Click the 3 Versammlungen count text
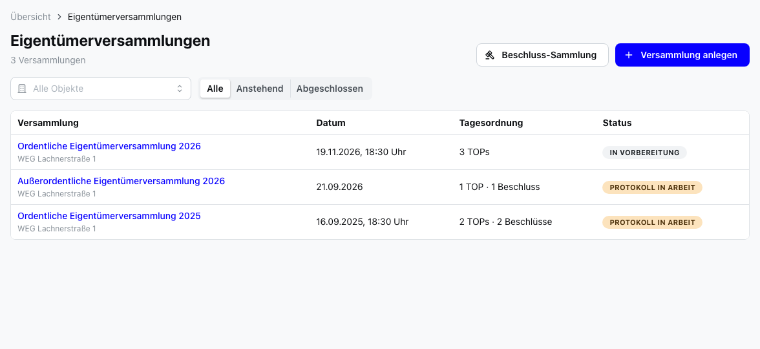Image resolution: width=760 pixels, height=349 pixels. pos(48,60)
